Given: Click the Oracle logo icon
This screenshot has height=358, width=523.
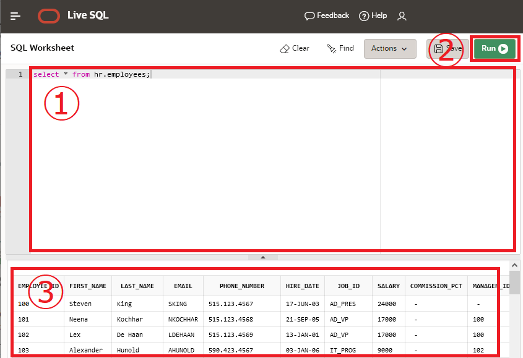Looking at the screenshot, I should point(48,16).
